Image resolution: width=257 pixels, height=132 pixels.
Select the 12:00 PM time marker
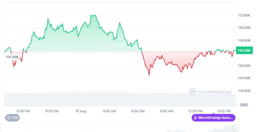(x=195, y=111)
